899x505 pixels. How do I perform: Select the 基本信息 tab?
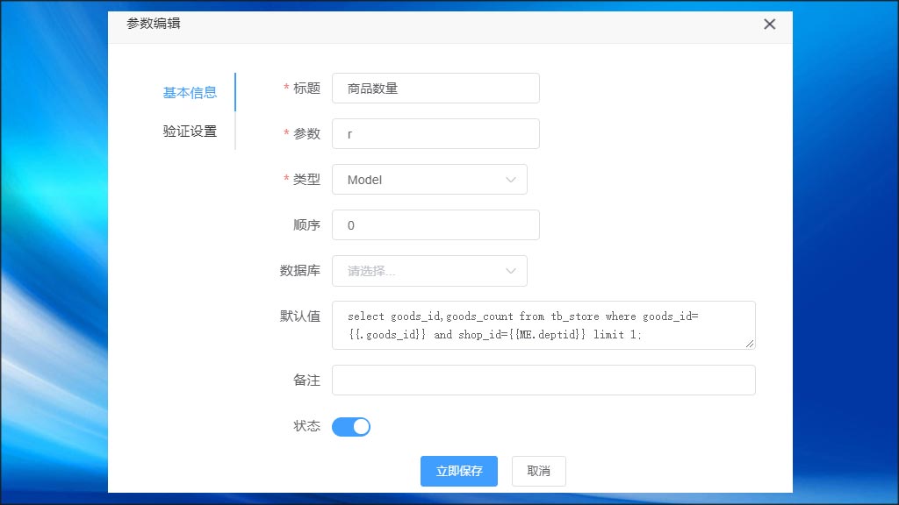pyautogui.click(x=190, y=92)
